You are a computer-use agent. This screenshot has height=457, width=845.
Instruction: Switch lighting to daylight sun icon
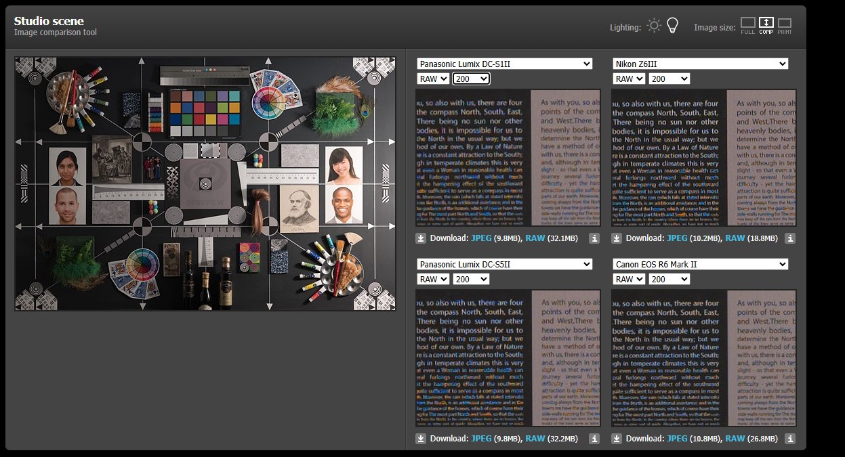(653, 26)
